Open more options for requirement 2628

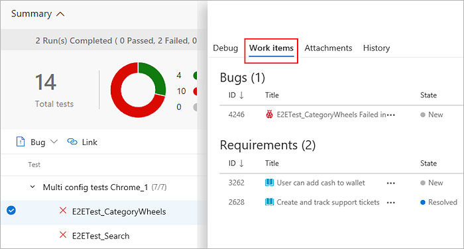(x=391, y=203)
